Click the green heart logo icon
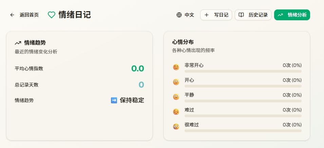The image size is (324, 148). [51, 15]
